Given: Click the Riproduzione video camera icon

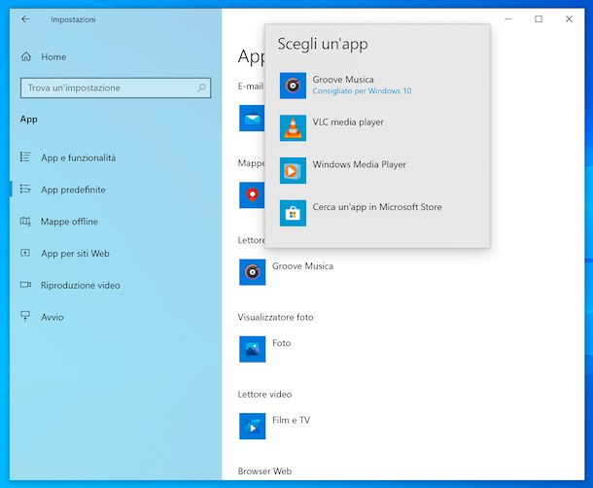Looking at the screenshot, I should (x=25, y=285).
